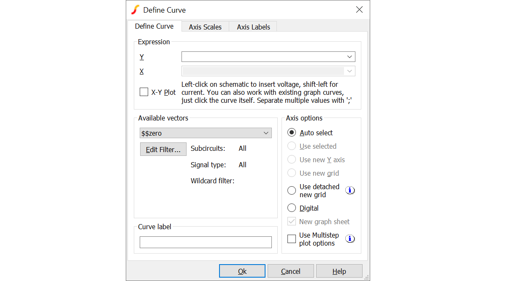Switch to the Axis Scales tab
The image size is (512, 281).
coord(205,27)
